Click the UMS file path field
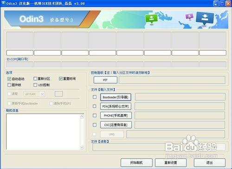This screenshot has width=232, height=169. tap(176, 134)
